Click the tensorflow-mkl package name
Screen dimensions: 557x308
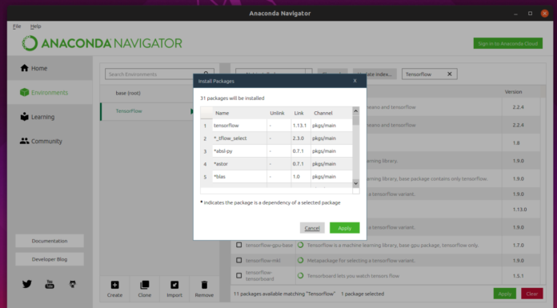(262, 260)
